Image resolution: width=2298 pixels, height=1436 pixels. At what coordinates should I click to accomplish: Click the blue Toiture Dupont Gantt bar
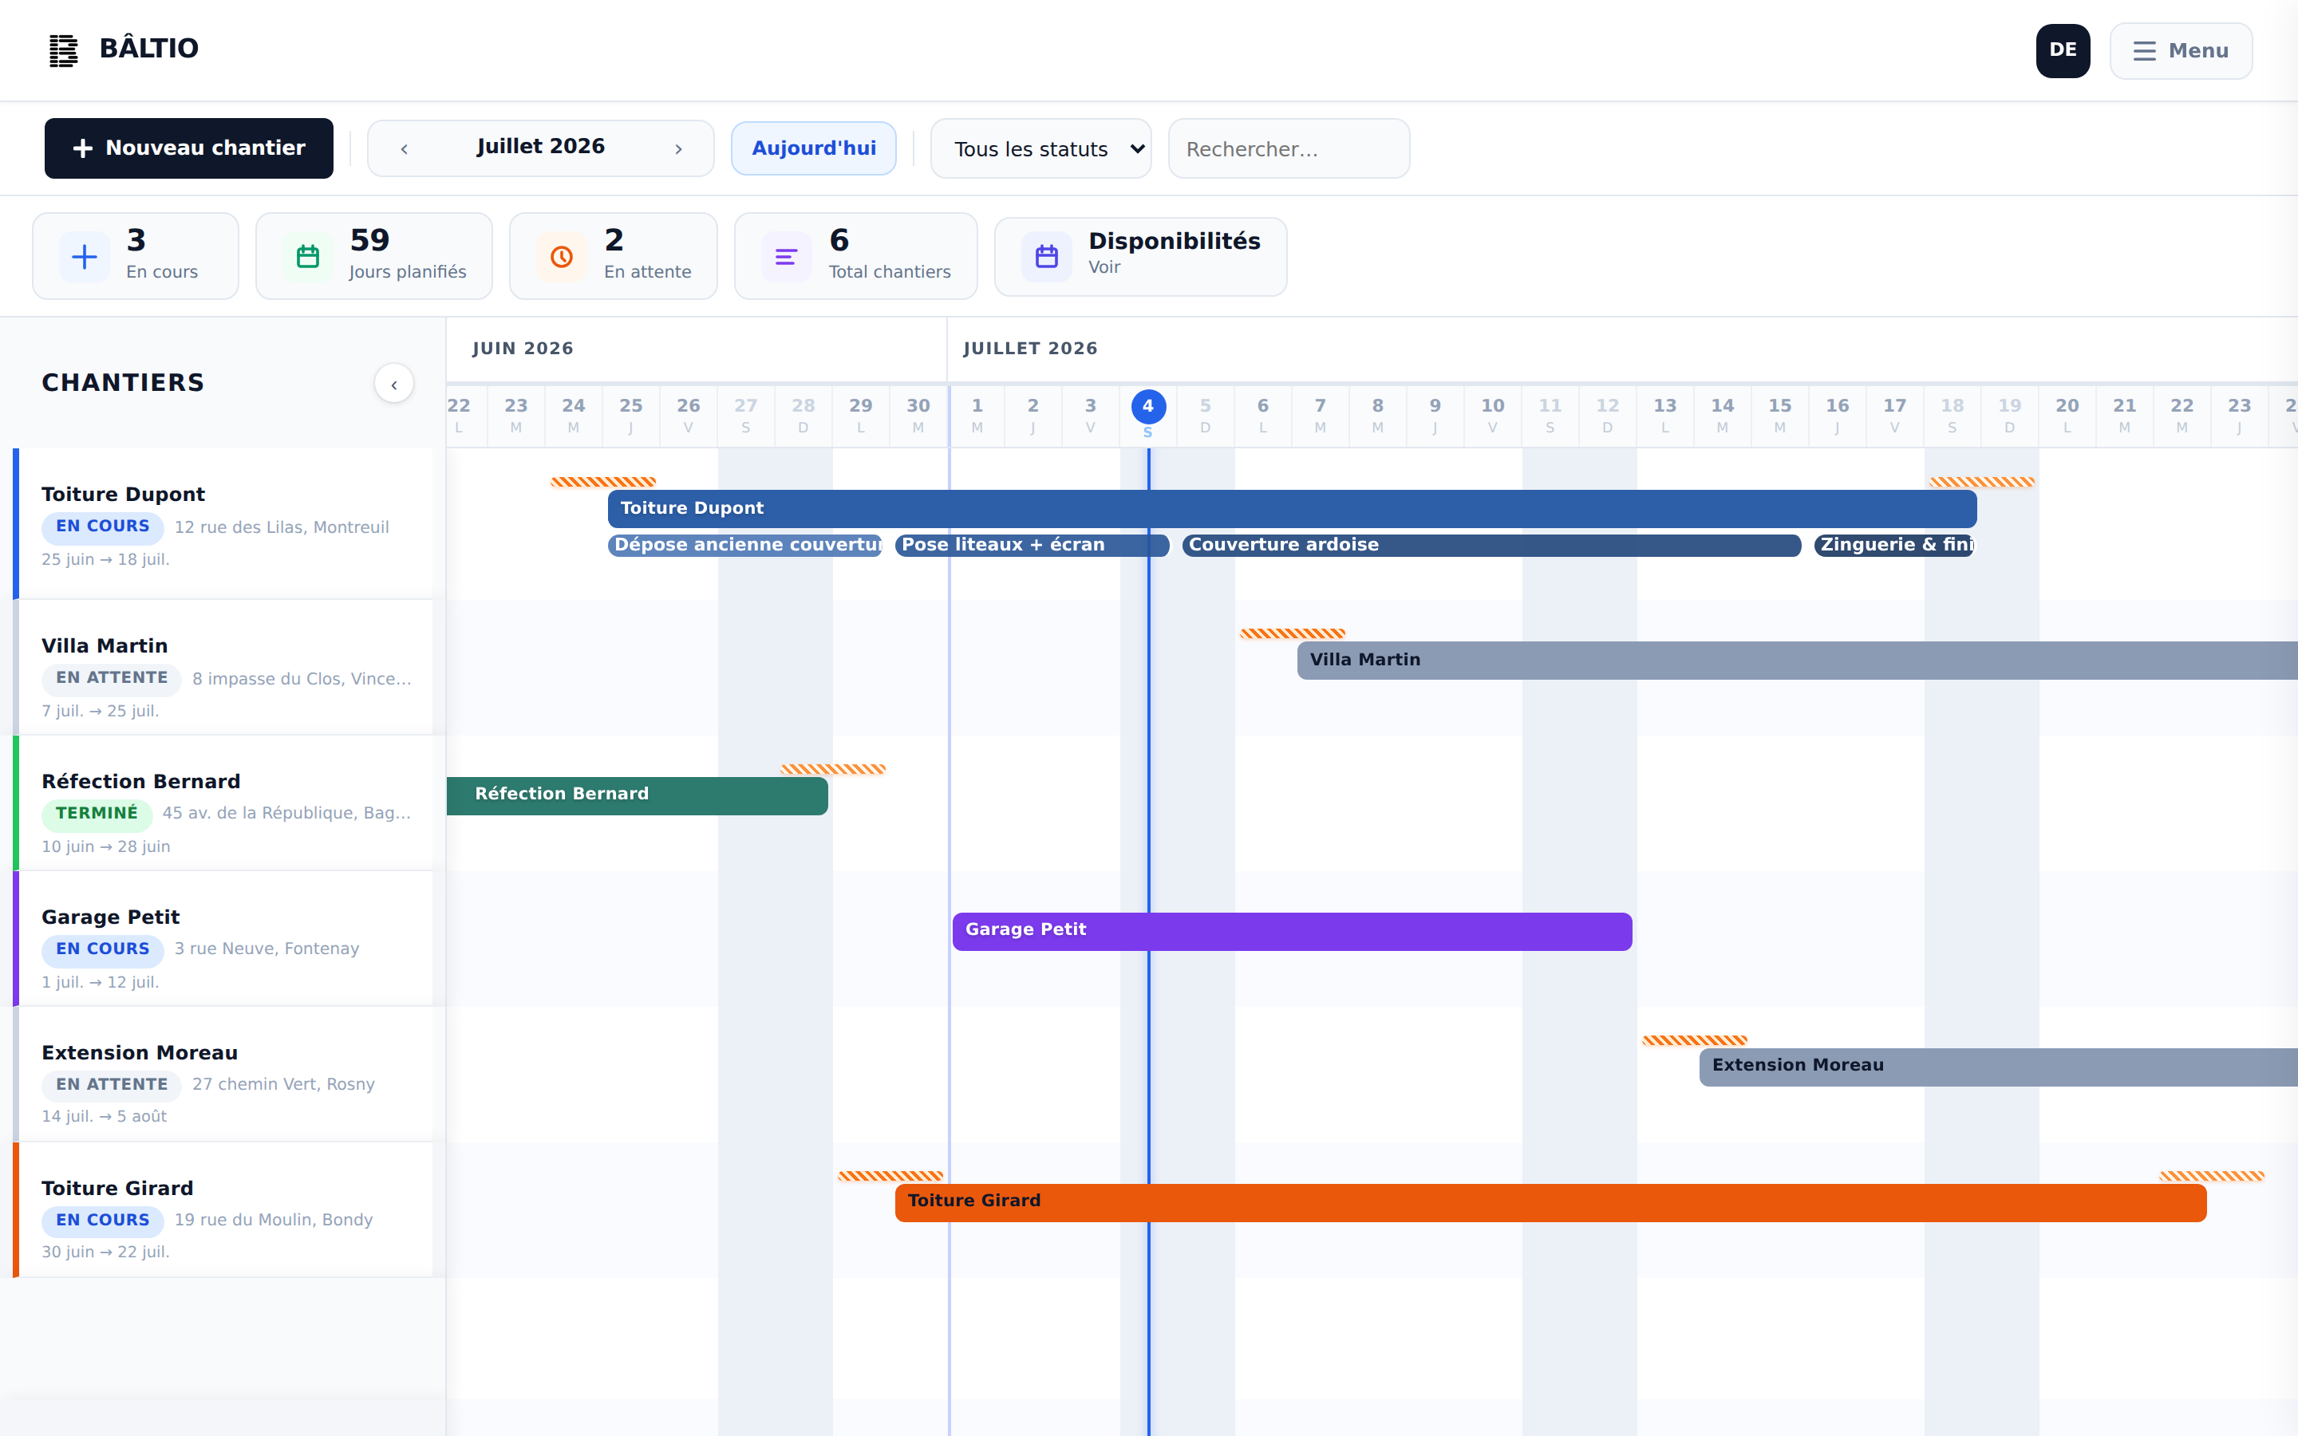(1292, 509)
